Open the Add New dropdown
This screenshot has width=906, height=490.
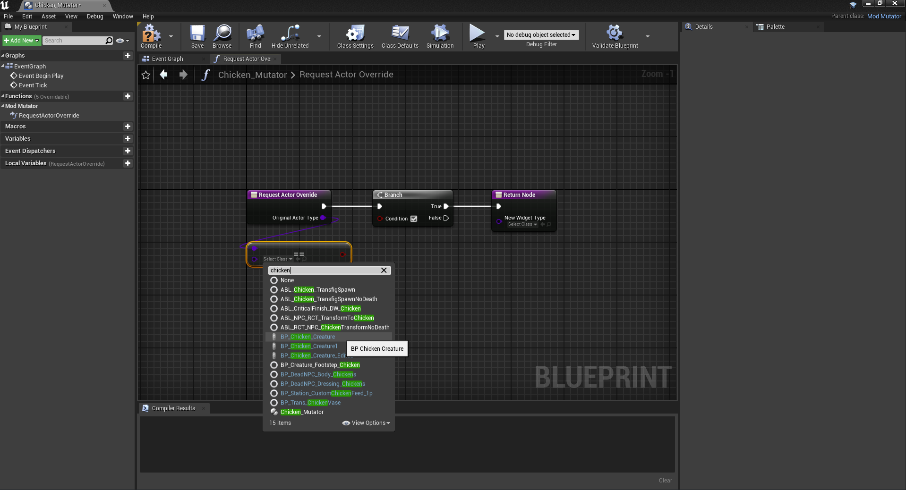[x=21, y=41]
